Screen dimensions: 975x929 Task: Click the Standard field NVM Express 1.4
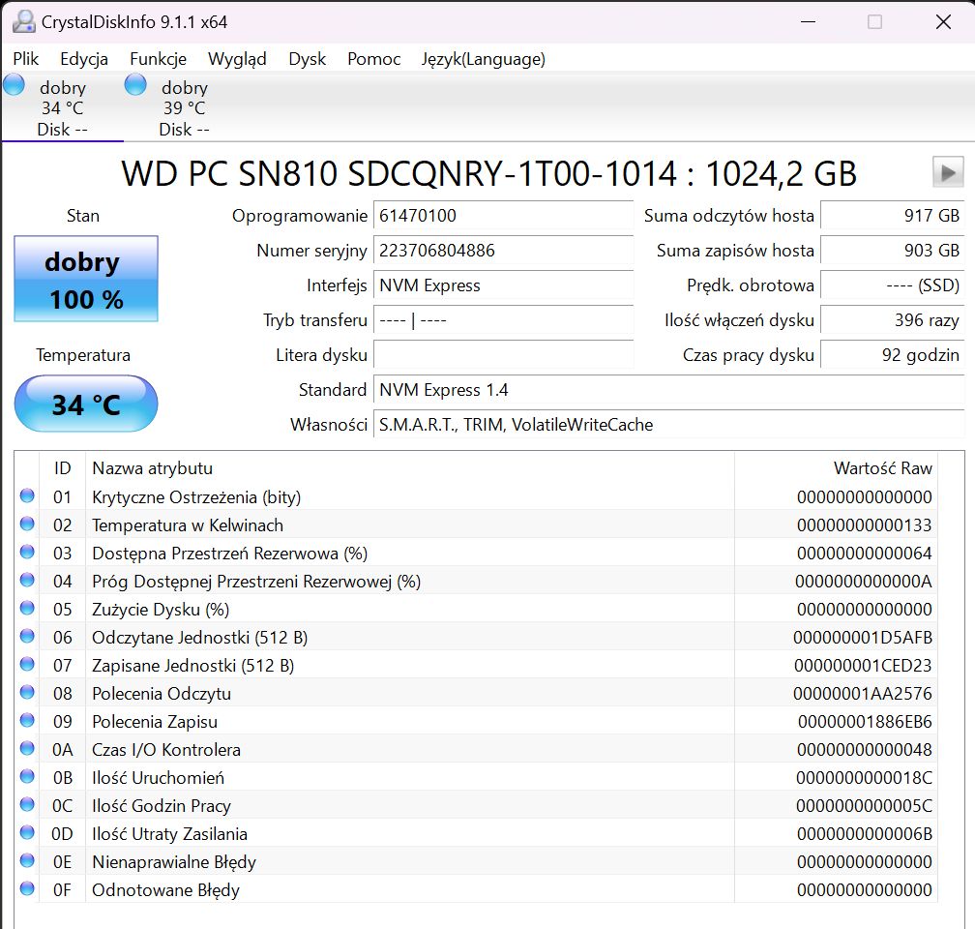click(x=668, y=390)
